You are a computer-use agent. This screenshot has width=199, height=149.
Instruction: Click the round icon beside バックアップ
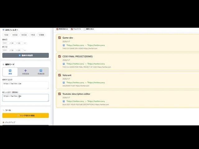(3, 122)
